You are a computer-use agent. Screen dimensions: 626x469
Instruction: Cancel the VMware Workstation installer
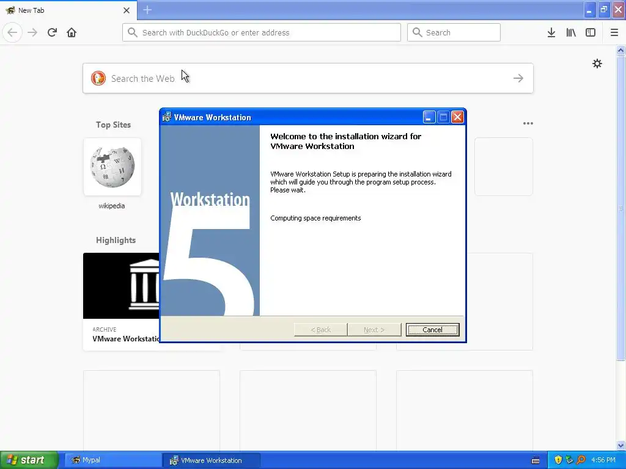[432, 330]
